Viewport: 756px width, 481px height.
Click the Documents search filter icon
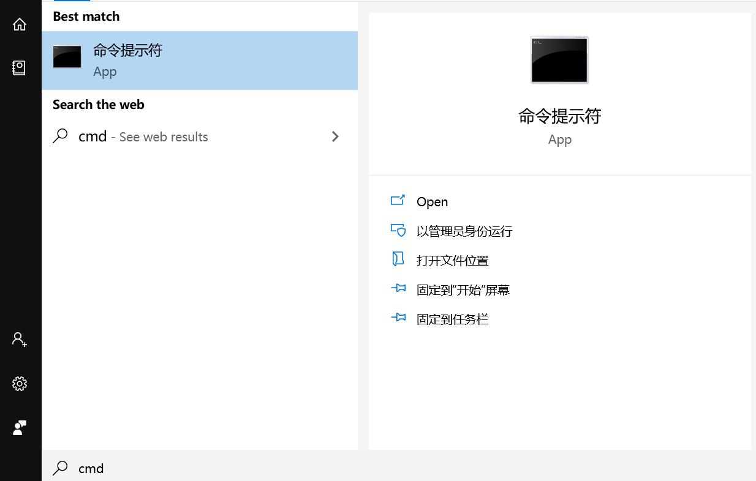[x=19, y=68]
